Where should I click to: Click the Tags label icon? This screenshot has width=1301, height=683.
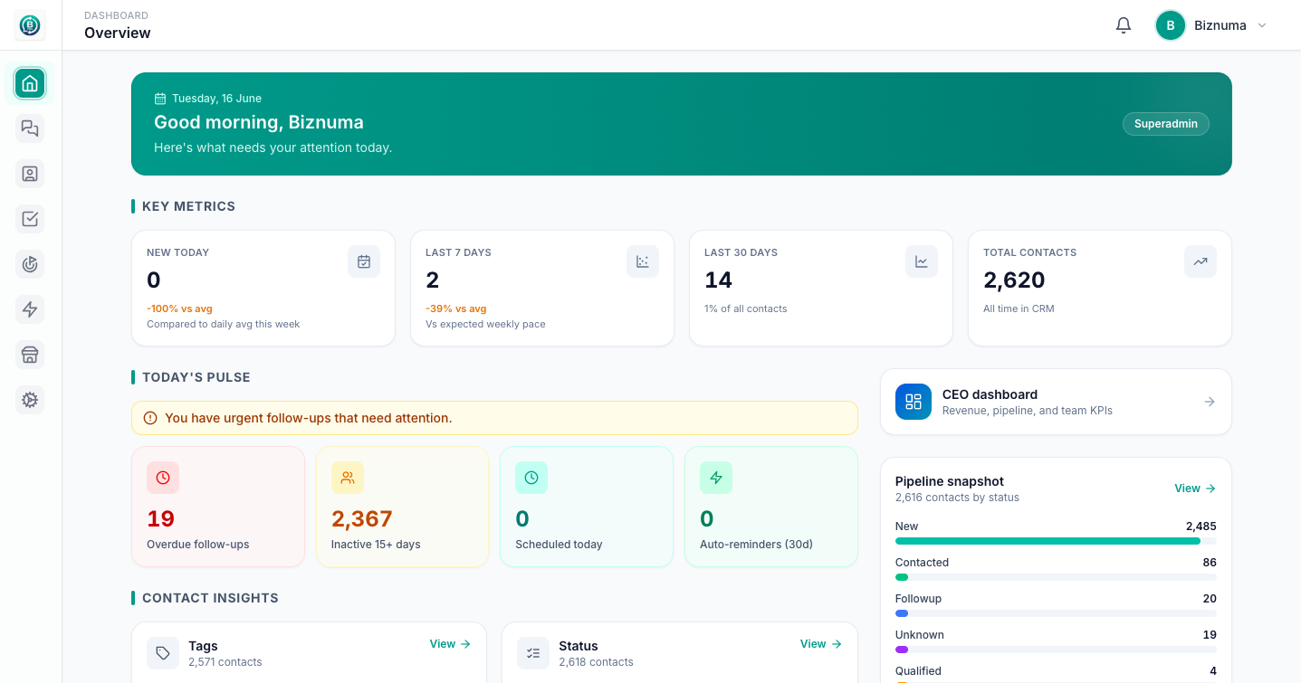point(163,653)
